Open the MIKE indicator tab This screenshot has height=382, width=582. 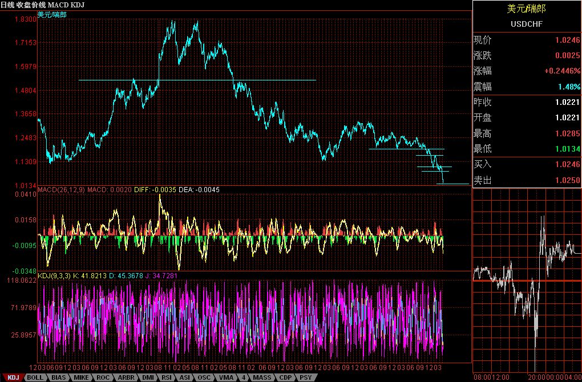(80, 377)
